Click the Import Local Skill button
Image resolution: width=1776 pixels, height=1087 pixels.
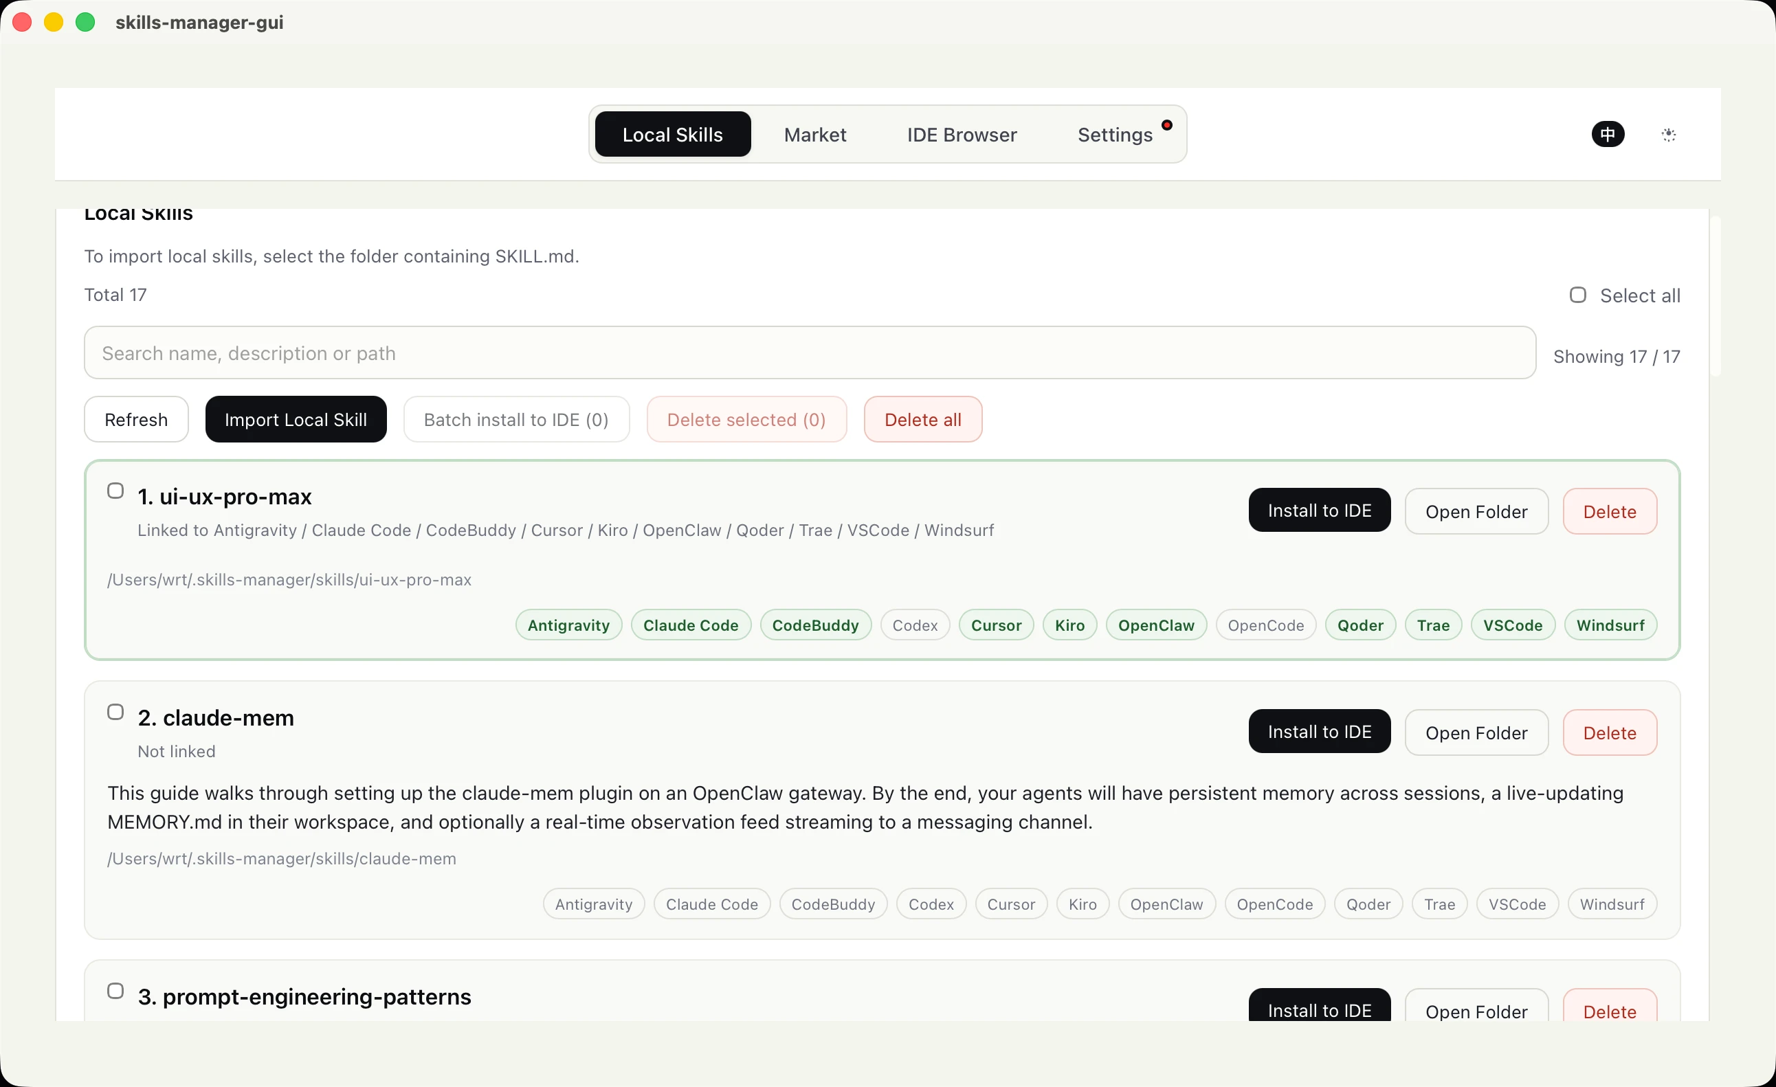(x=296, y=419)
